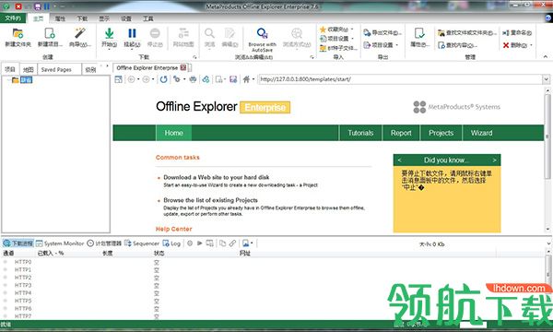Image resolution: width=553 pixels, height=332 pixels.
Task: Switch to the System Monitor tab
Action: click(x=60, y=243)
